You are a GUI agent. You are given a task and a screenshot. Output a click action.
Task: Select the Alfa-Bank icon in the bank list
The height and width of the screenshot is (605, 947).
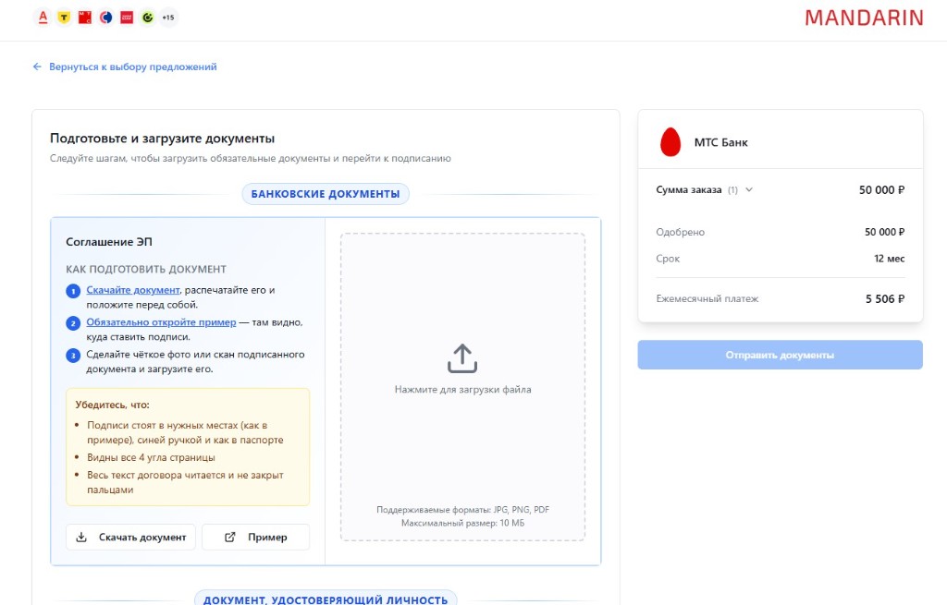pyautogui.click(x=43, y=17)
